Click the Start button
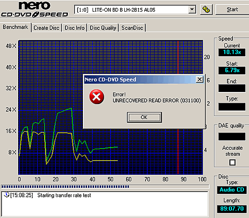 pos(232,10)
